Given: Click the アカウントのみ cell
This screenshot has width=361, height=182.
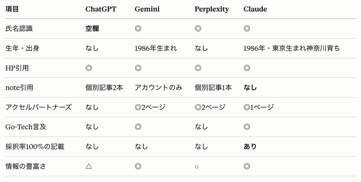Looking at the screenshot, I should pos(159,88).
